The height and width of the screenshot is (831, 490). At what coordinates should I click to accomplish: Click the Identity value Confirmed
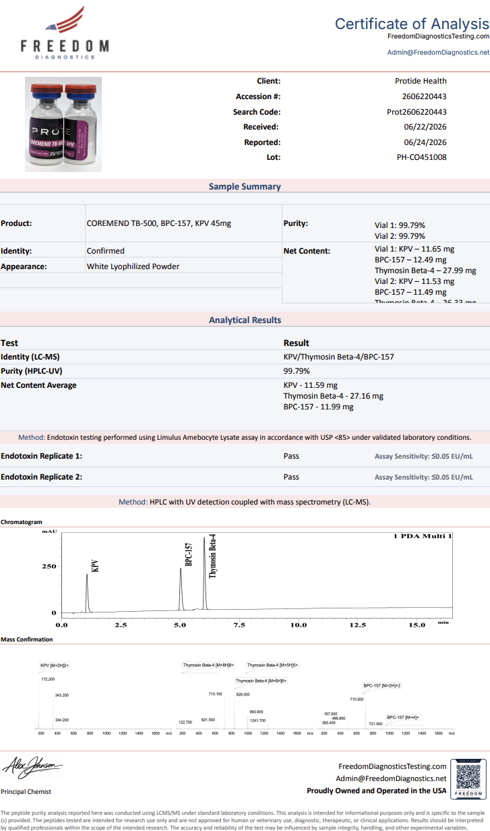pos(106,251)
